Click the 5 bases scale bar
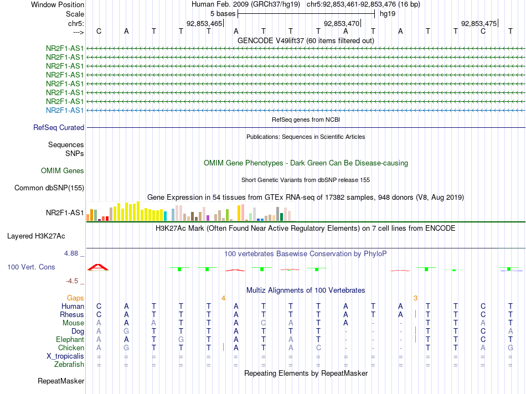 [306, 14]
